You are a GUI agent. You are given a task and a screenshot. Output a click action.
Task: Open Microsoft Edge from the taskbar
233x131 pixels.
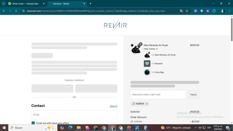click(70, 128)
